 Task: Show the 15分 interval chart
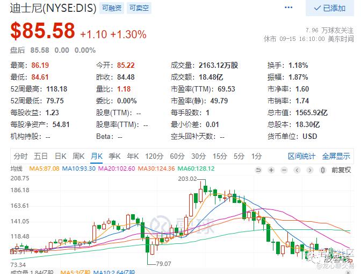click(x=220, y=156)
